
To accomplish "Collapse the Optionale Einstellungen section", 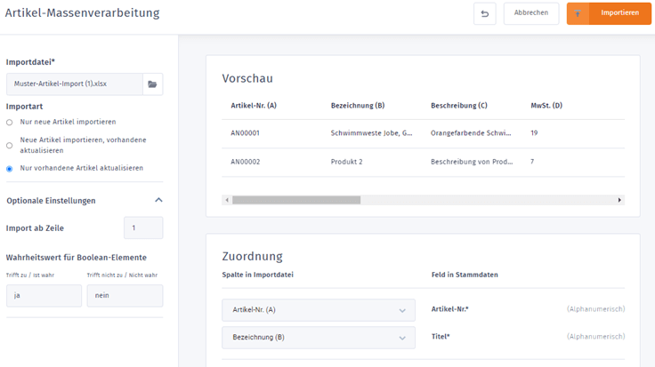I will coord(158,200).
